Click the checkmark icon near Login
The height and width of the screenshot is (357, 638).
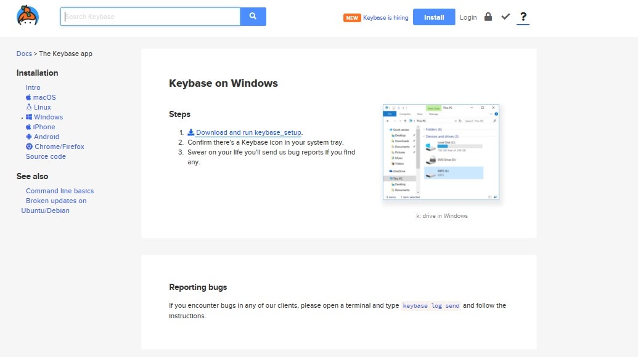pos(505,17)
